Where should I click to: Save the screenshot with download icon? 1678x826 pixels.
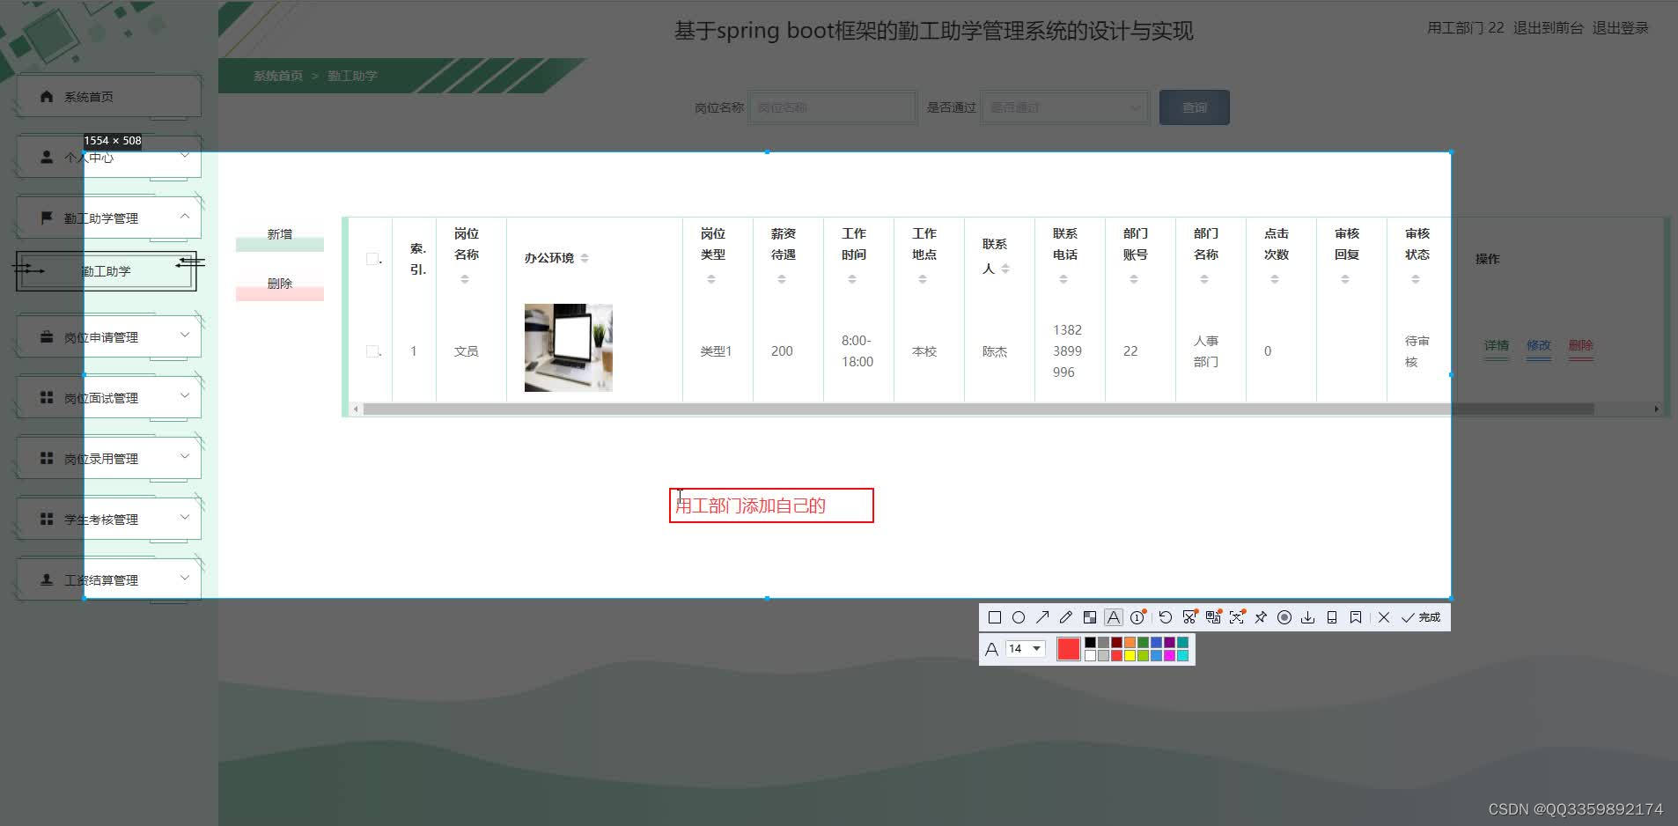tap(1308, 617)
